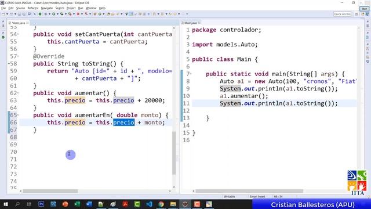The width and height of the screenshot is (371, 209).
Task: Click the red Stop toolbar icon
Action: pos(78,14)
